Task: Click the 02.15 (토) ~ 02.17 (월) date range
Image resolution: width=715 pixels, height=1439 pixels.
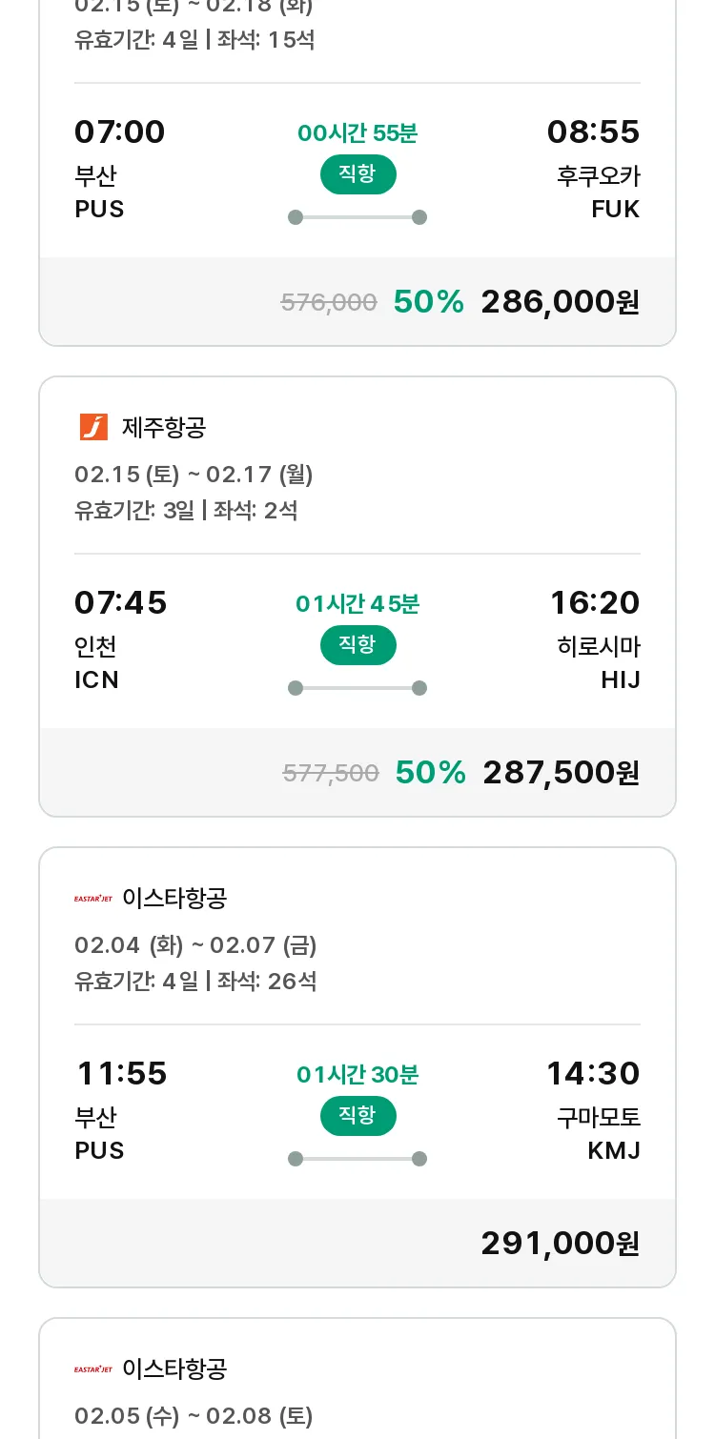Action: tap(194, 474)
